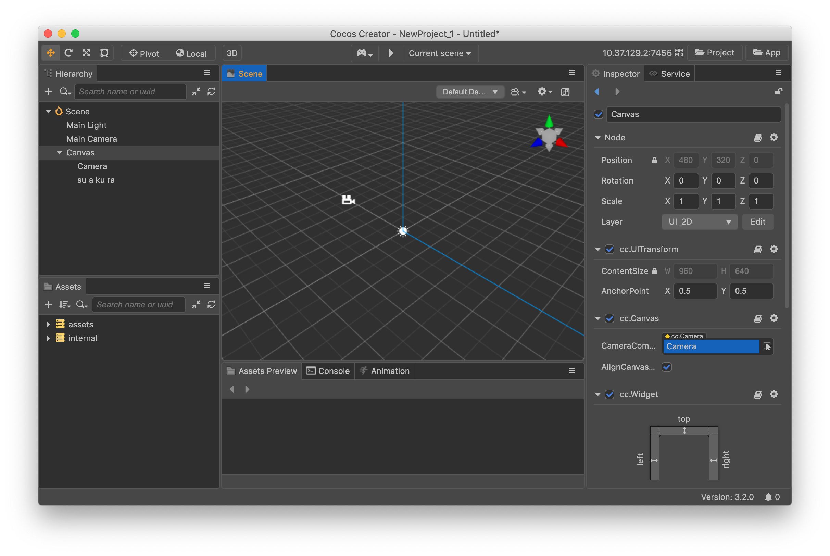Open Assets search type options
The image size is (830, 556).
coord(82,305)
